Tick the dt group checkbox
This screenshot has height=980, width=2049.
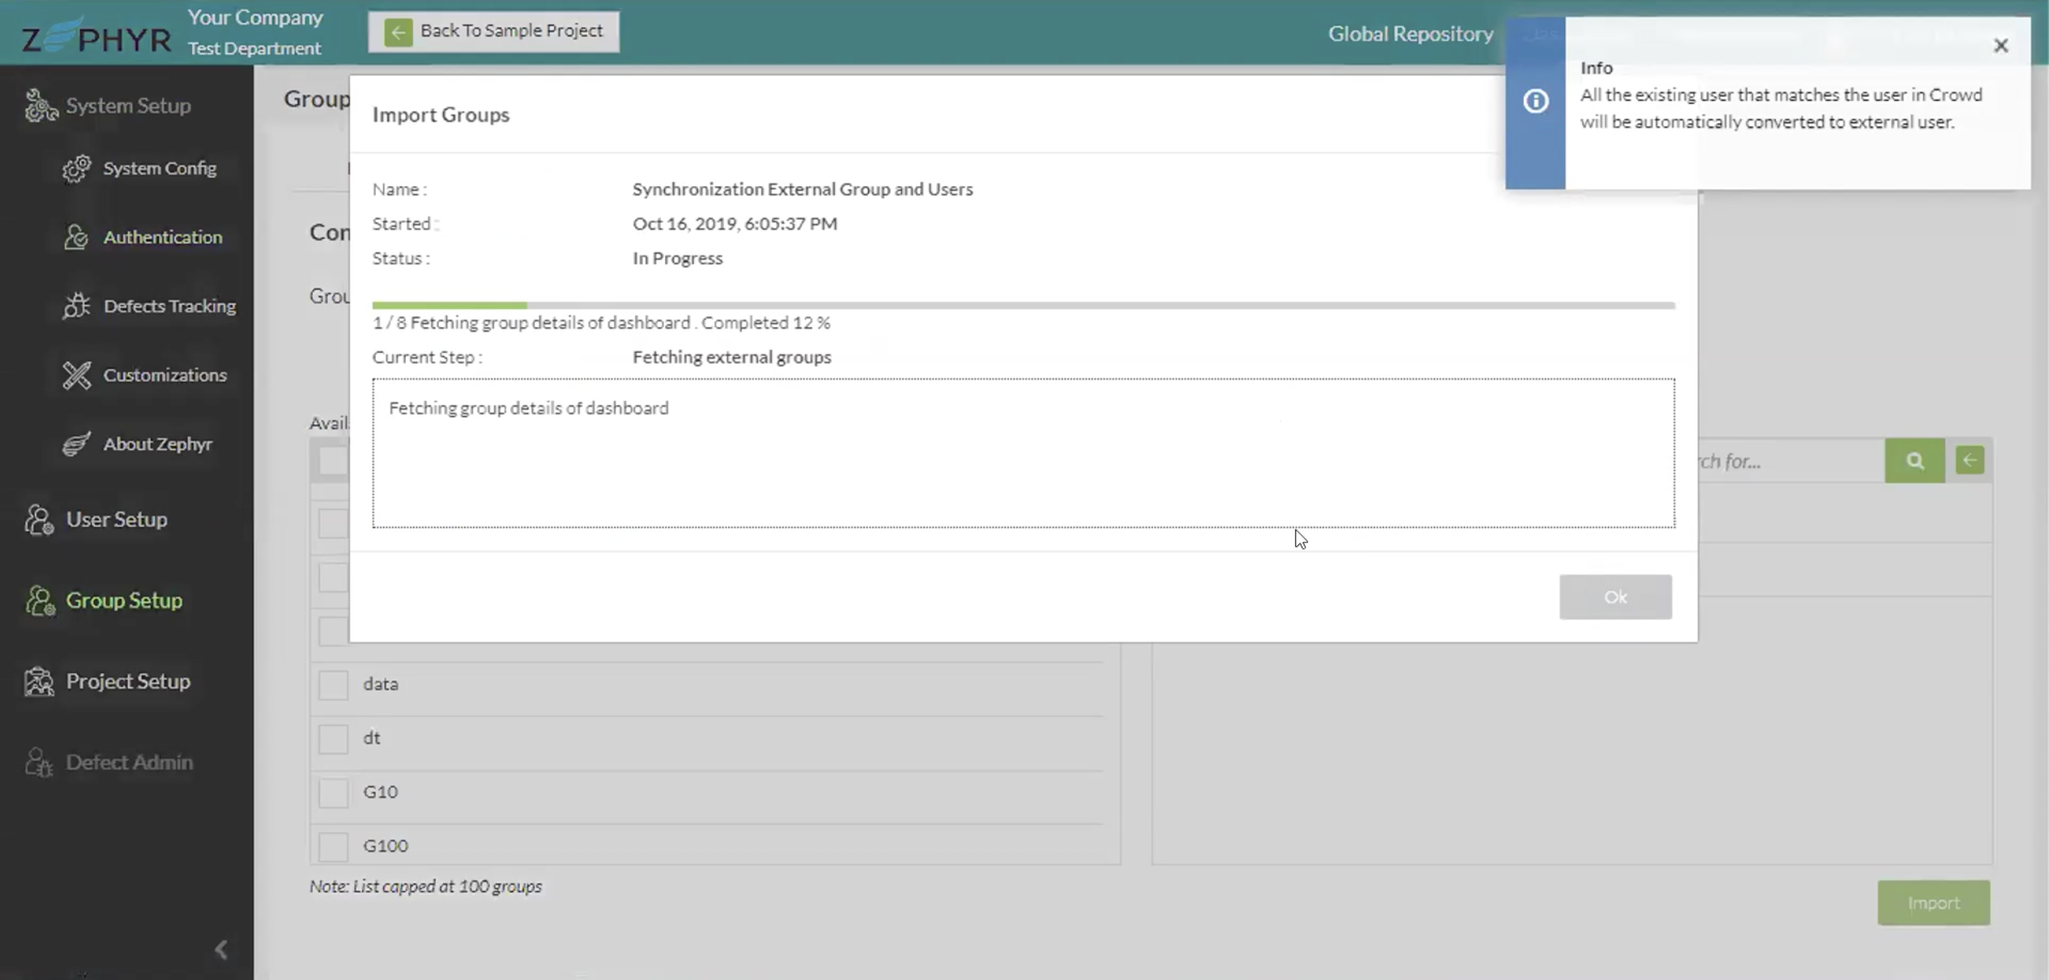333,738
